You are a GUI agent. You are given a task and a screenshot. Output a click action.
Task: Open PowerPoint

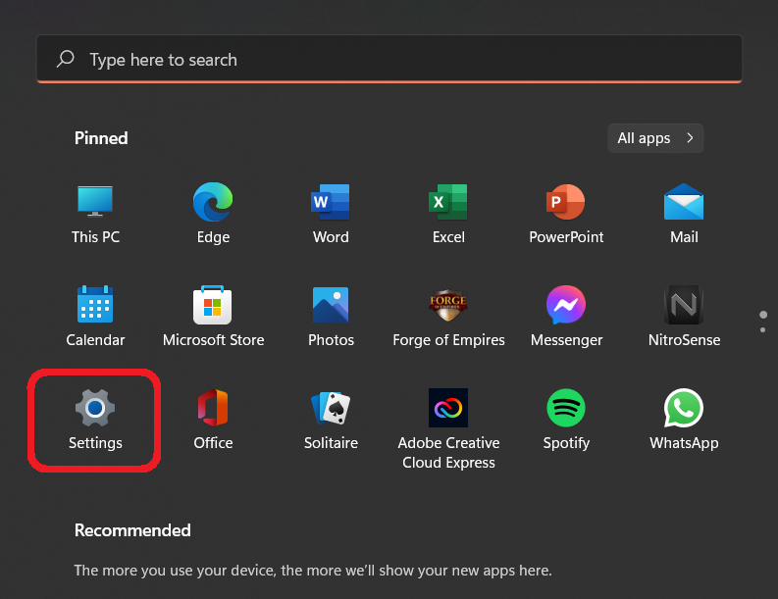(566, 215)
